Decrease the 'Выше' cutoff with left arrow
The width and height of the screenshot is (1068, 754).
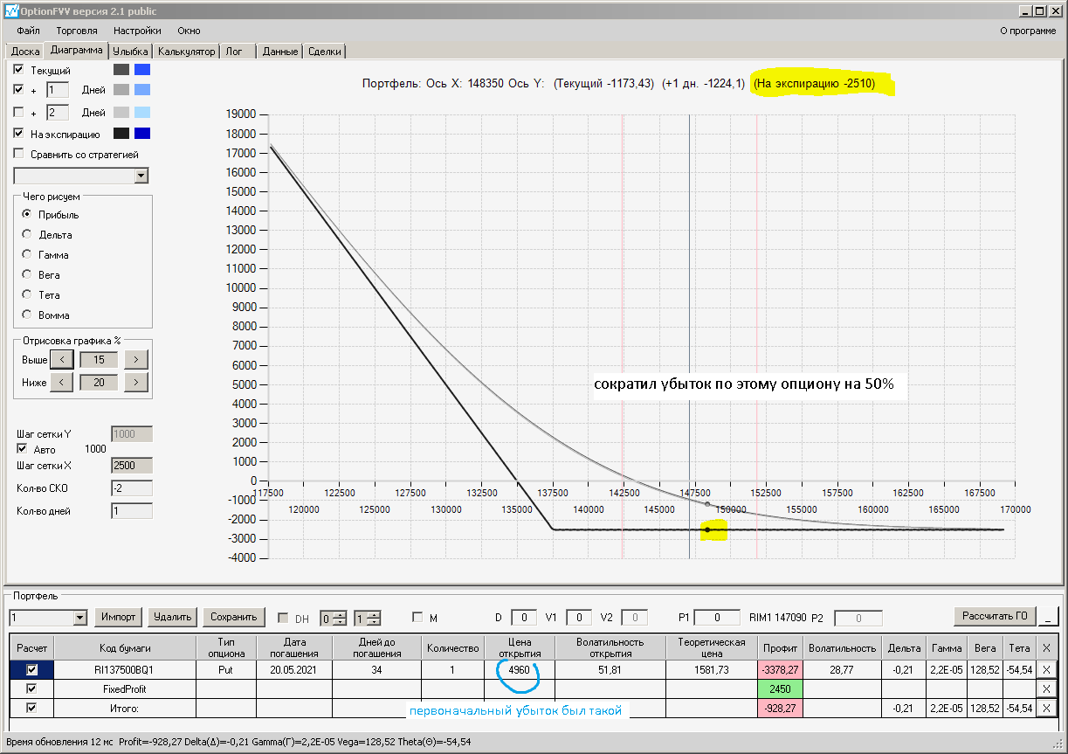[x=61, y=359]
